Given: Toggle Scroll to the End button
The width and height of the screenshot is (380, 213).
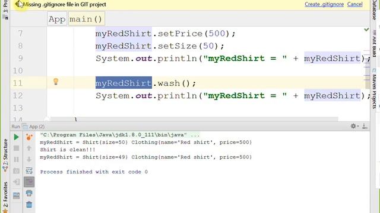Looking at the screenshot, I should 29,182.
